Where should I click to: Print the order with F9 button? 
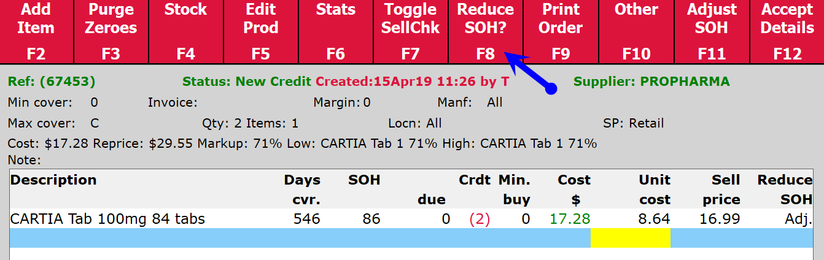pos(561,31)
